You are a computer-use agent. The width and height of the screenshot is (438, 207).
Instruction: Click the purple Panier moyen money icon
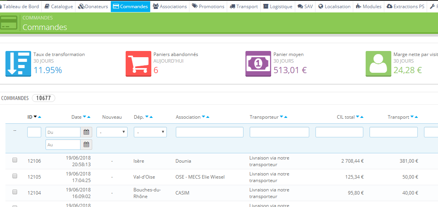pos(258,64)
